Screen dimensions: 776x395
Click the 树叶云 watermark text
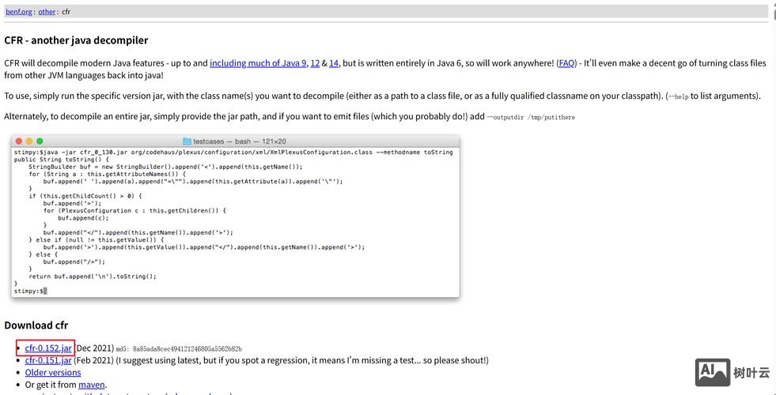(751, 373)
